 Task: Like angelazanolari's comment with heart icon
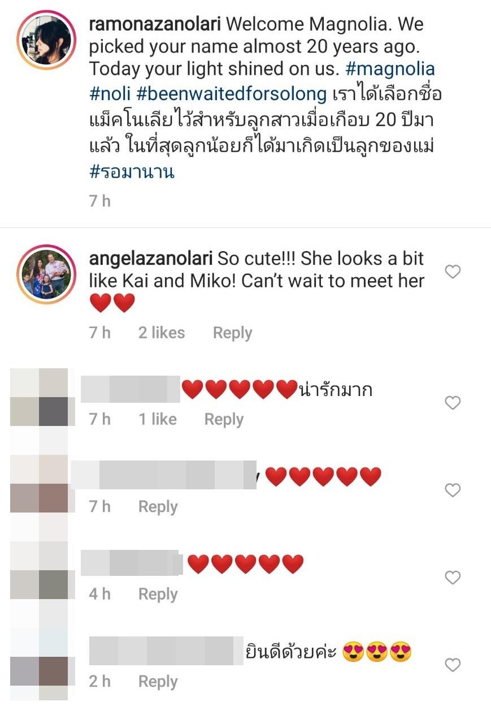pyautogui.click(x=453, y=272)
